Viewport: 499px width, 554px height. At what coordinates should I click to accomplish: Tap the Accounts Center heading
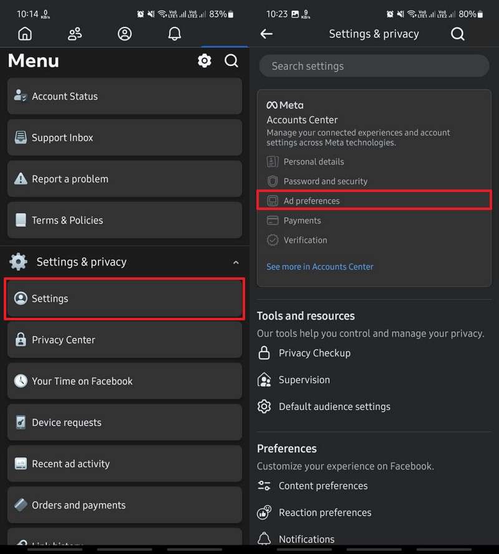(x=302, y=120)
